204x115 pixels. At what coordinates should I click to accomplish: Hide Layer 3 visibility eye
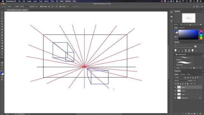click(175, 87)
